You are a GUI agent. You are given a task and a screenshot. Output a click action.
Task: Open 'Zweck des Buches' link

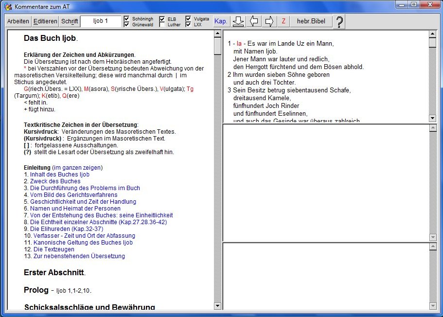coord(55,181)
